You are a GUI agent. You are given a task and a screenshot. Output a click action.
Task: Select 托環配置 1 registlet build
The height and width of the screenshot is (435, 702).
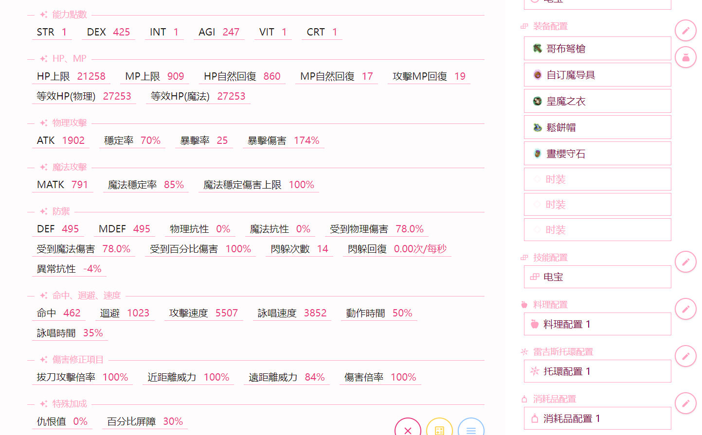click(597, 371)
